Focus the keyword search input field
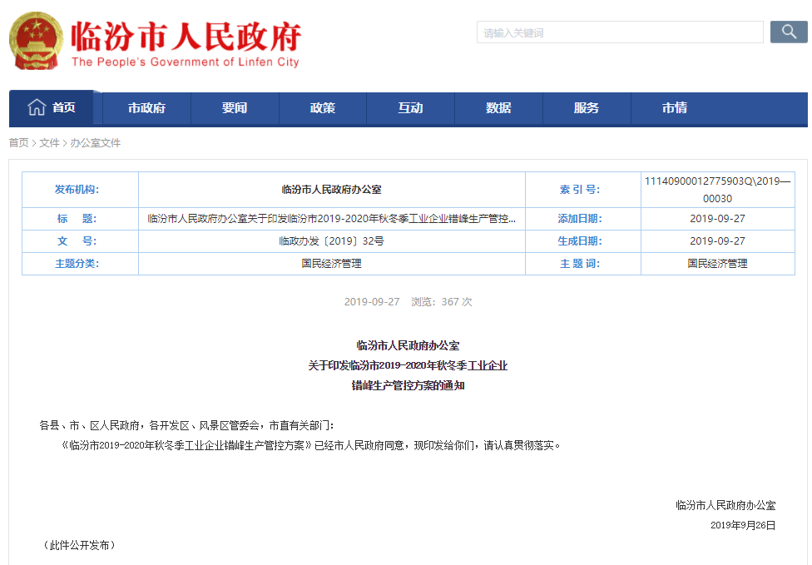Viewport: 812px width, 565px height. [620, 32]
